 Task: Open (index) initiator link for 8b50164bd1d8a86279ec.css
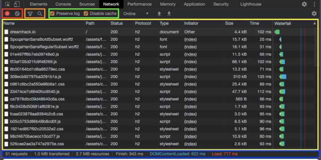pos(190,69)
